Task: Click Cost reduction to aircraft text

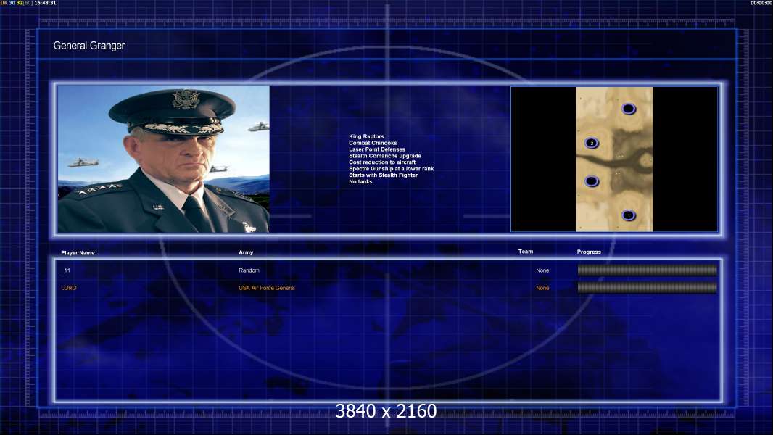Action: point(382,162)
